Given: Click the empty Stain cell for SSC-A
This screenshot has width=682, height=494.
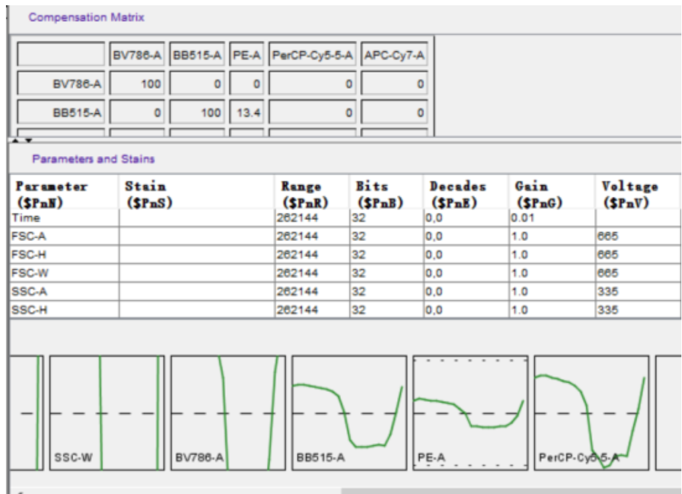Looking at the screenshot, I should coord(197,291).
